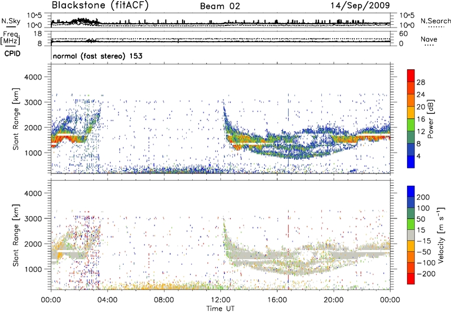Click the 'Time UT' axis label
The width and height of the screenshot is (451, 312).
tap(220, 309)
